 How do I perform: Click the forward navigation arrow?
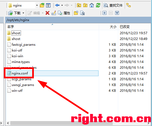pyautogui.click(x=67, y=5)
